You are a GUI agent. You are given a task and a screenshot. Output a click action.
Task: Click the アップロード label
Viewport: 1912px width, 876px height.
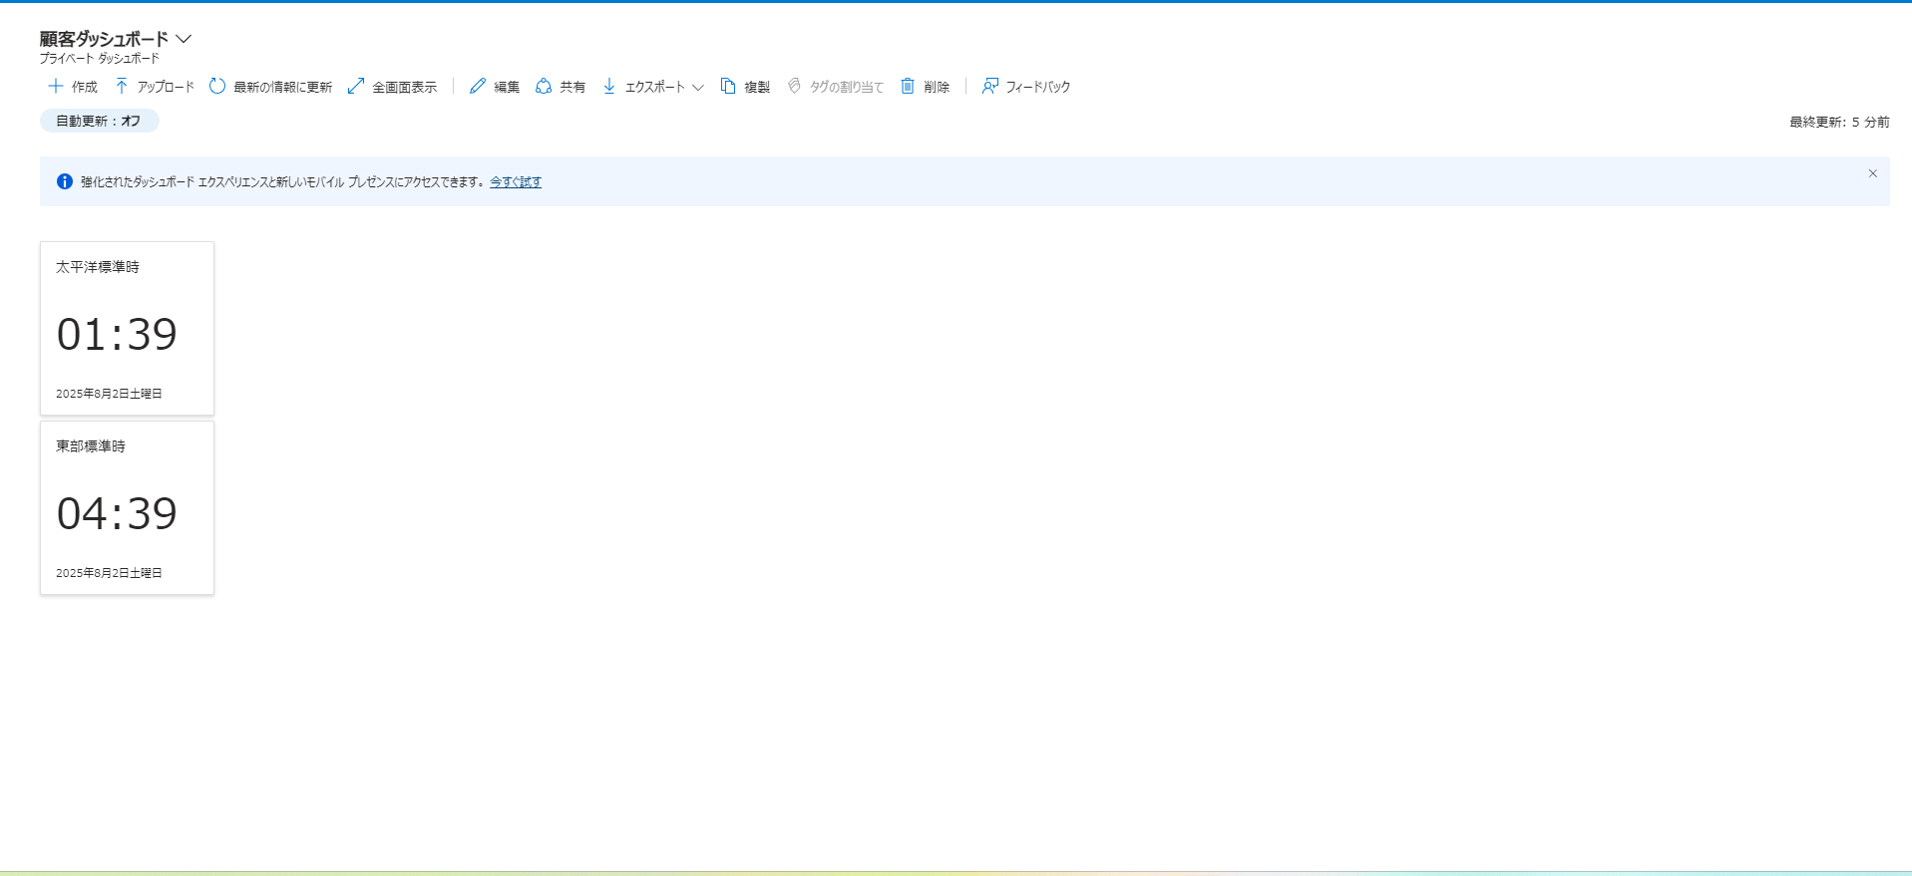[x=166, y=88]
